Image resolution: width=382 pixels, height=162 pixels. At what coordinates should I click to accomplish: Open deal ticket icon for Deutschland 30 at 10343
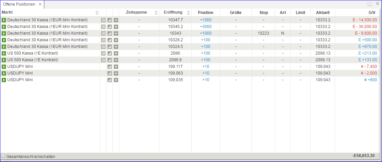coord(103,33)
